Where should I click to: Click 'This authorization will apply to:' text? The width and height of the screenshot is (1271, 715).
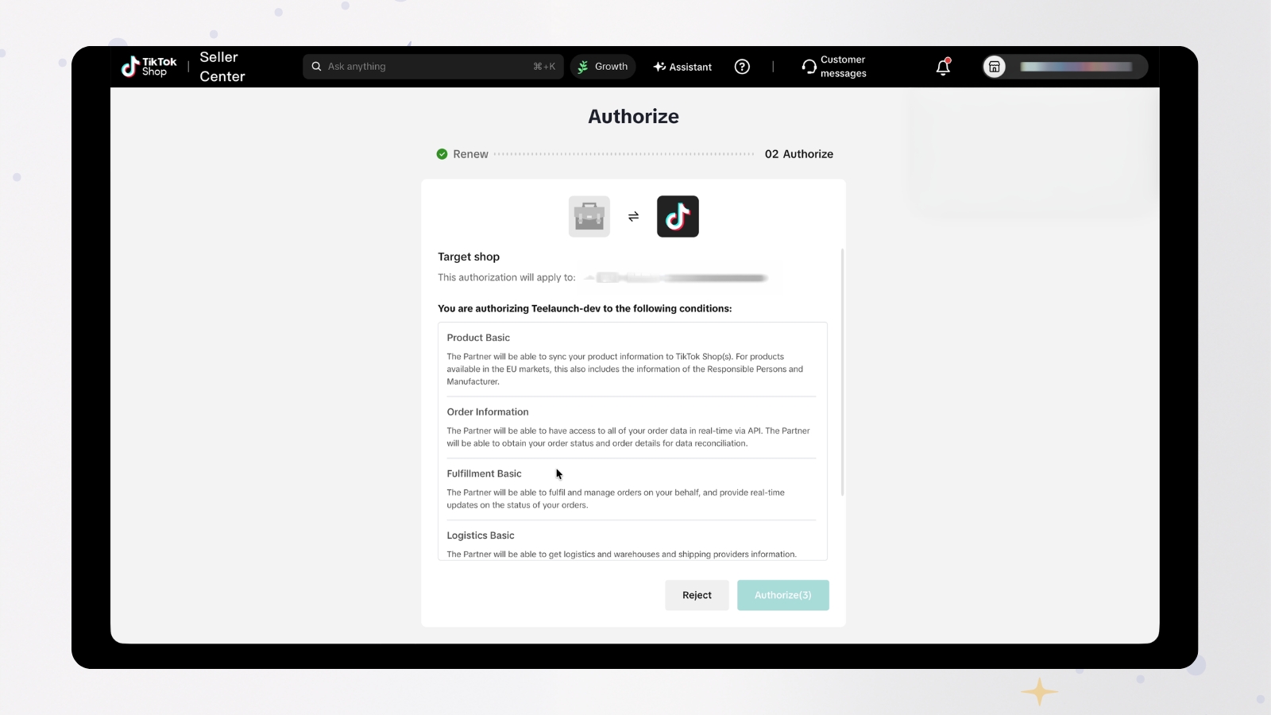pos(507,277)
